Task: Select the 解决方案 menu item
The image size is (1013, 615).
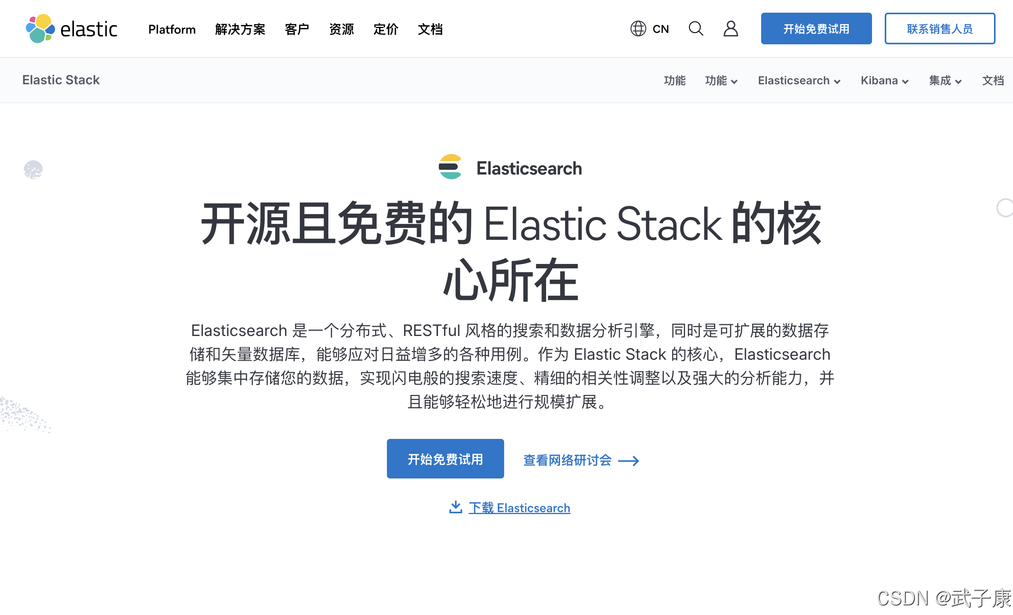Action: 239,29
